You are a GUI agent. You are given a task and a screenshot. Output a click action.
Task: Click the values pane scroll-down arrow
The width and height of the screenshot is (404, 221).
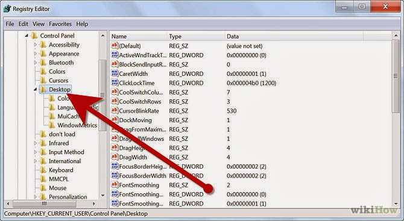[396, 204]
